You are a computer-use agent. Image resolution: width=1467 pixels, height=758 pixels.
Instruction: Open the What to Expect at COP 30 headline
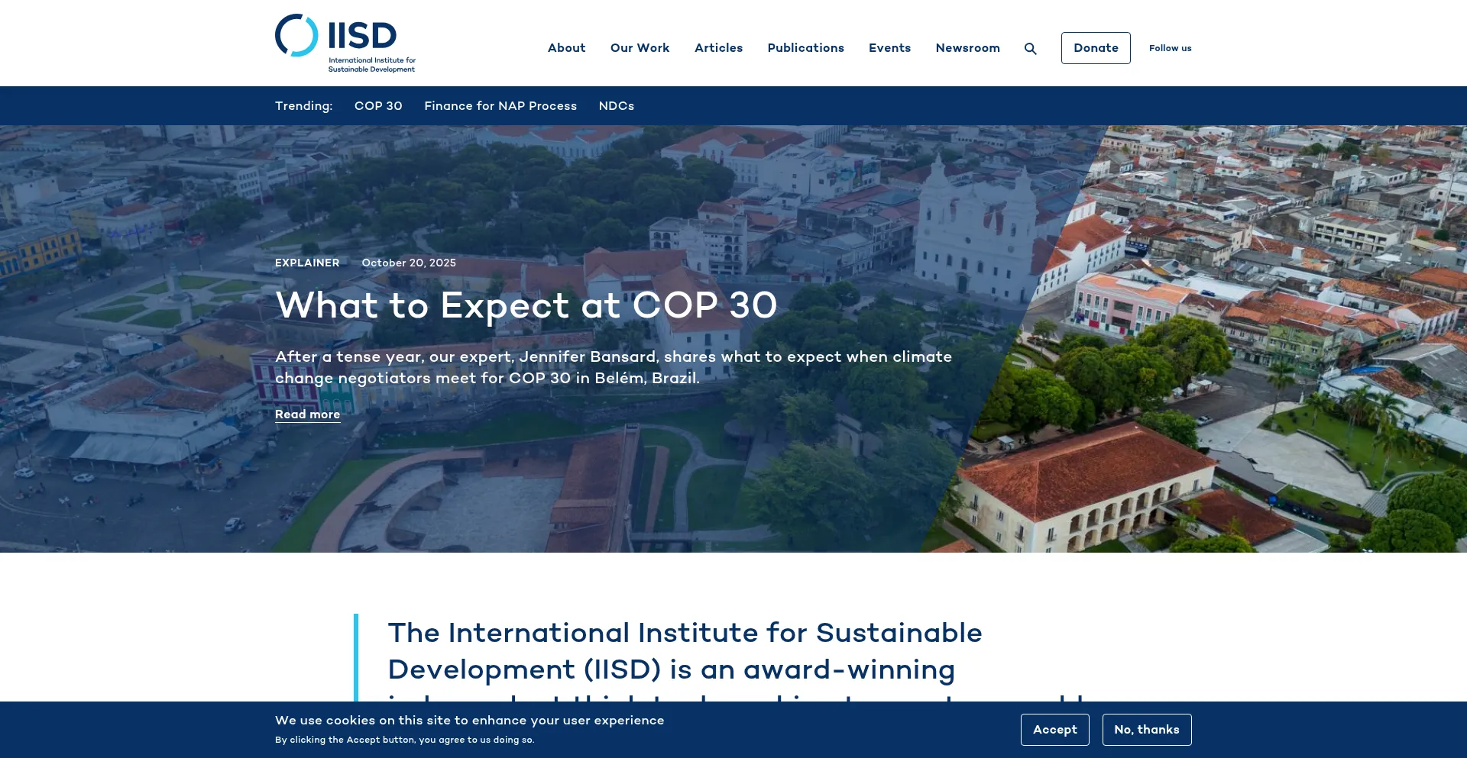click(x=526, y=305)
